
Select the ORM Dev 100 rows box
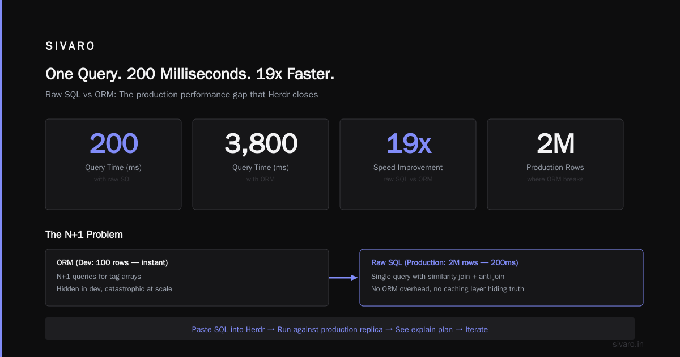click(187, 278)
